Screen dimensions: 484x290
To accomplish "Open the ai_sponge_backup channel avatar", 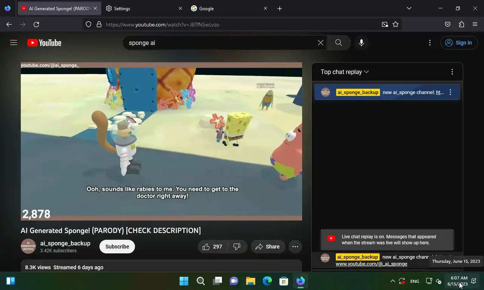I will pos(28,246).
